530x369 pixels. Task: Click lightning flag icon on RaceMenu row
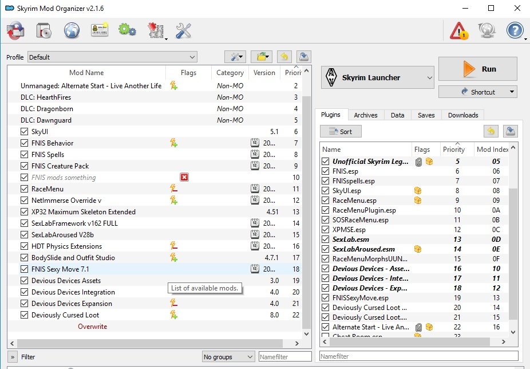click(174, 189)
